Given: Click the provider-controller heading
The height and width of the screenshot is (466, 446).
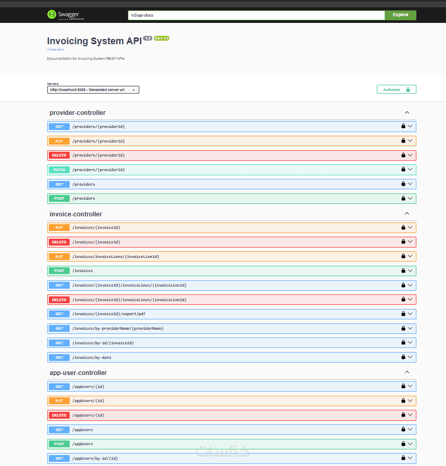Looking at the screenshot, I should [77, 113].
